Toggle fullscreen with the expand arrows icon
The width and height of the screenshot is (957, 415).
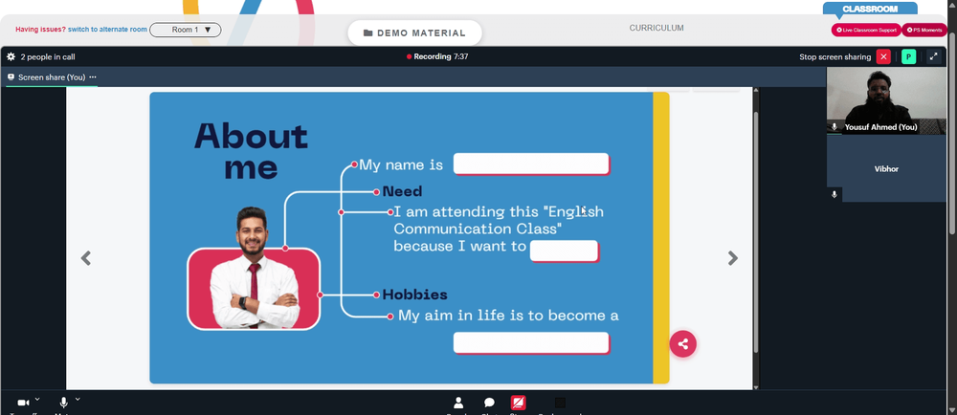(x=933, y=56)
